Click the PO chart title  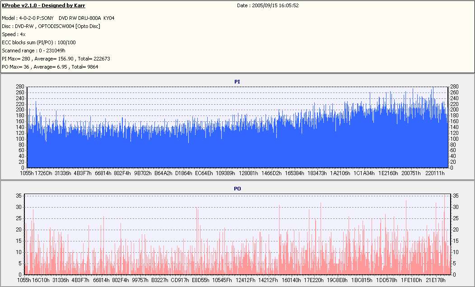pyautogui.click(x=237, y=189)
